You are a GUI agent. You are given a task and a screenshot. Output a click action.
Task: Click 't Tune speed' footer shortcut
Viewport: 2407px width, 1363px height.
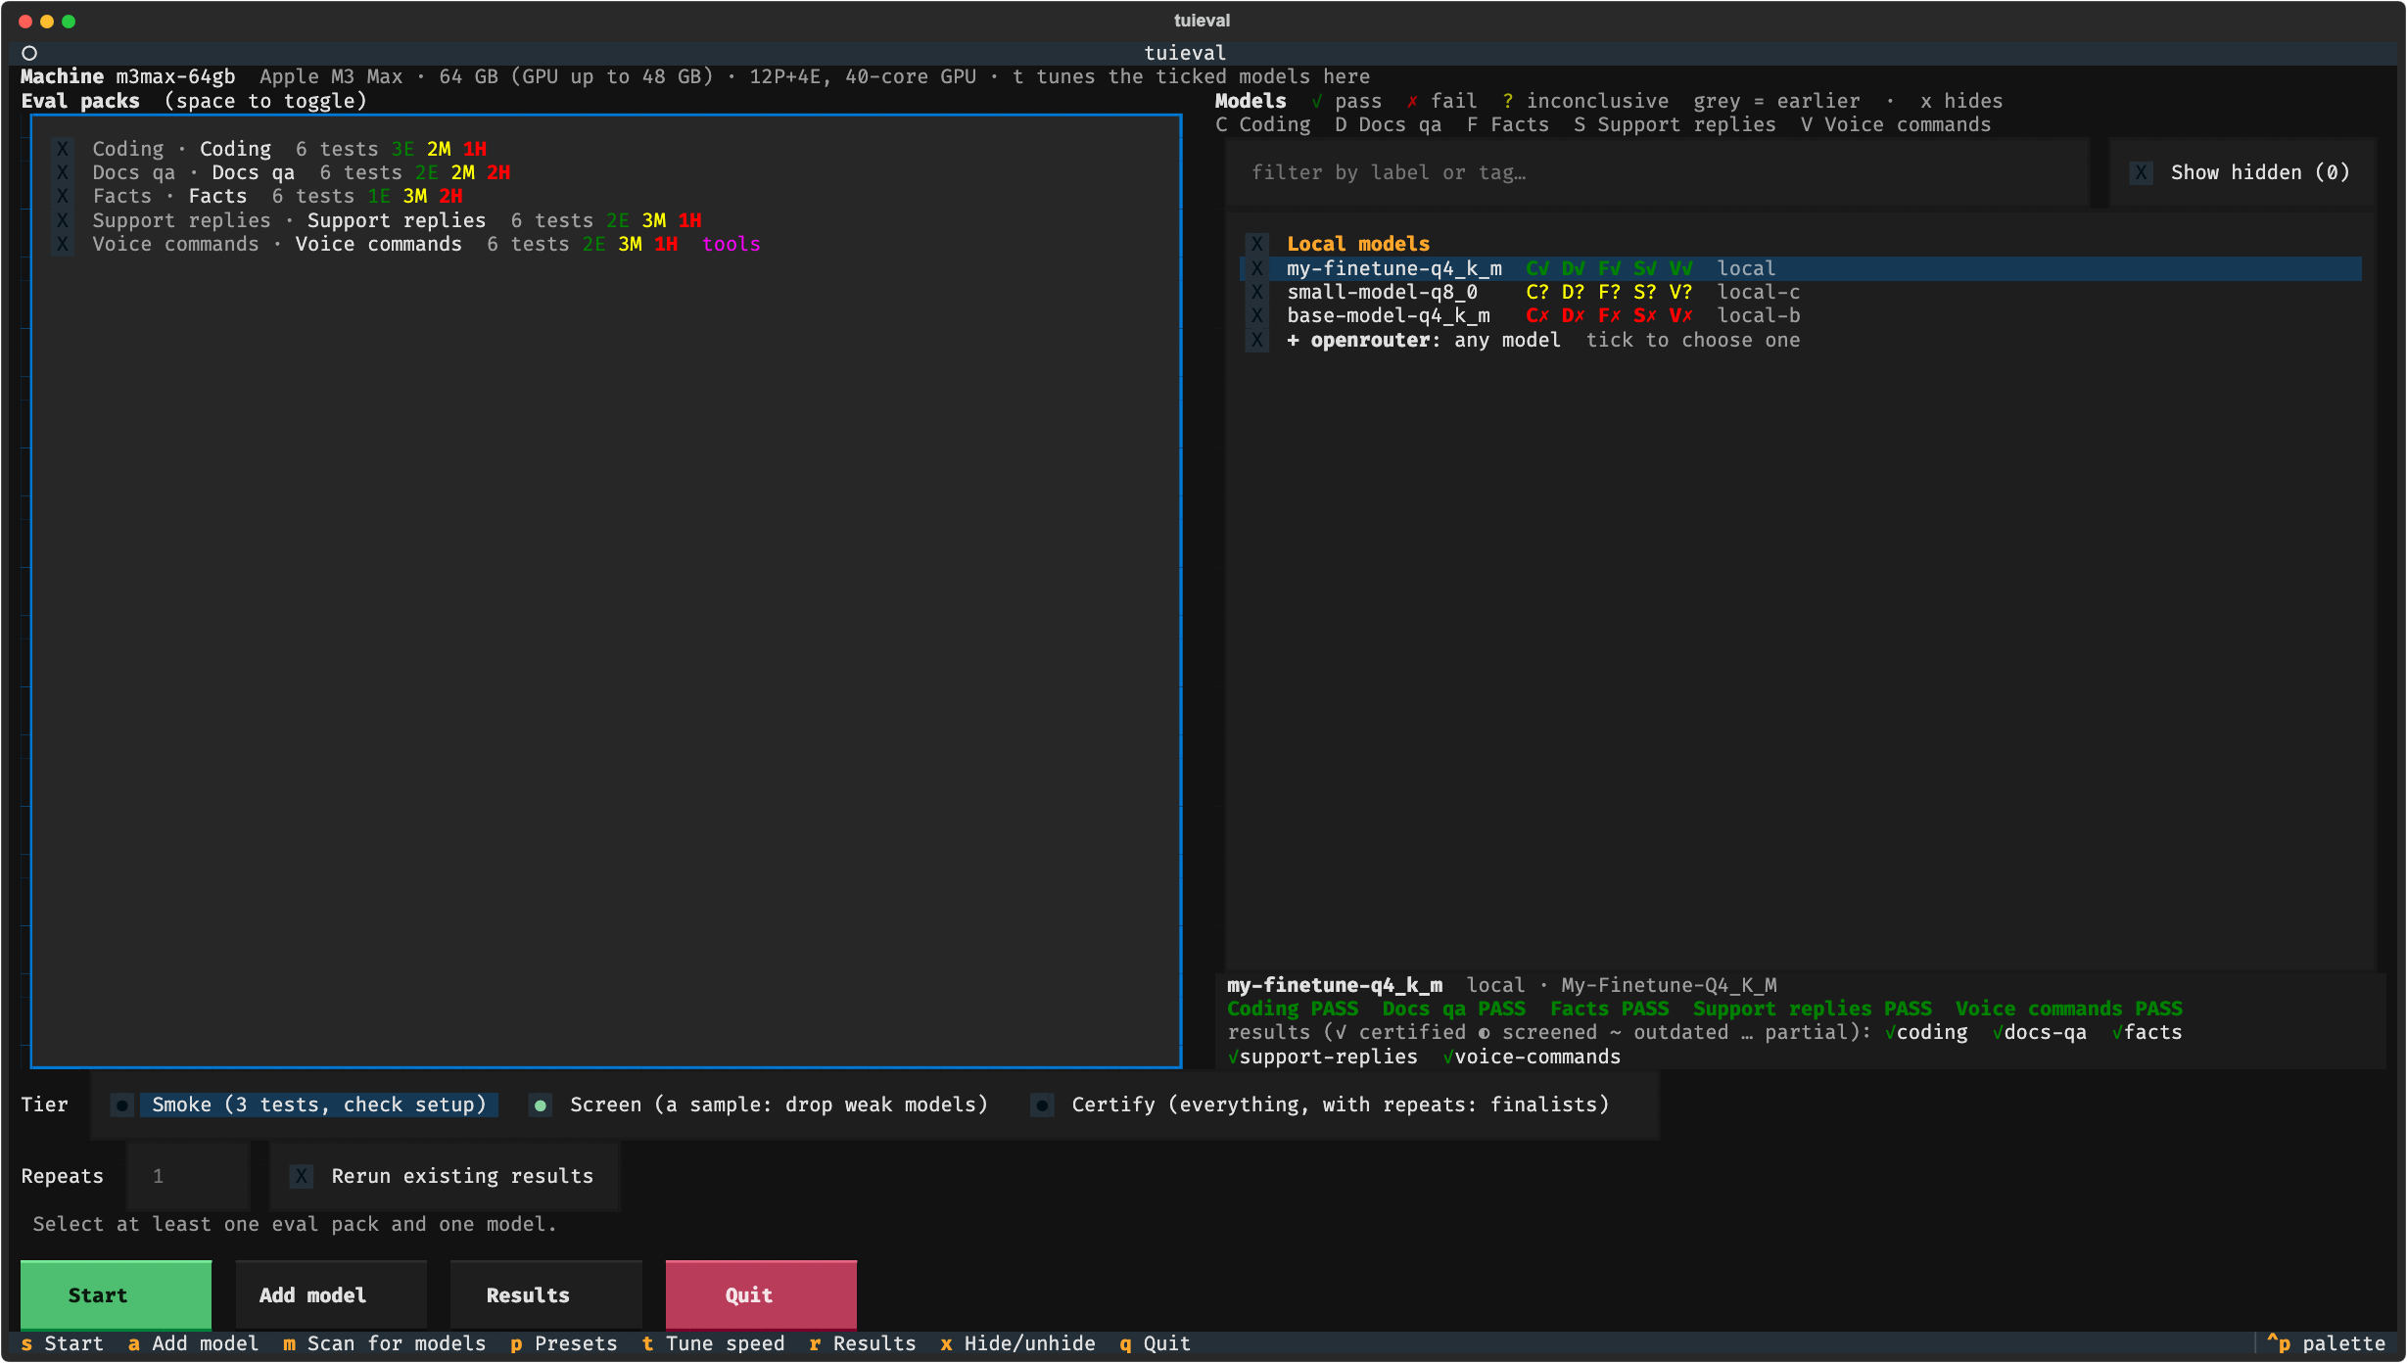click(x=713, y=1343)
